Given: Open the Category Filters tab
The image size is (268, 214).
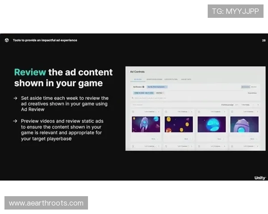Looking at the screenshot, I should [x=171, y=79].
